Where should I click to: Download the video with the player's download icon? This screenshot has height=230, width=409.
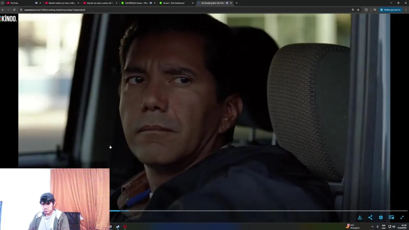[x=360, y=218]
